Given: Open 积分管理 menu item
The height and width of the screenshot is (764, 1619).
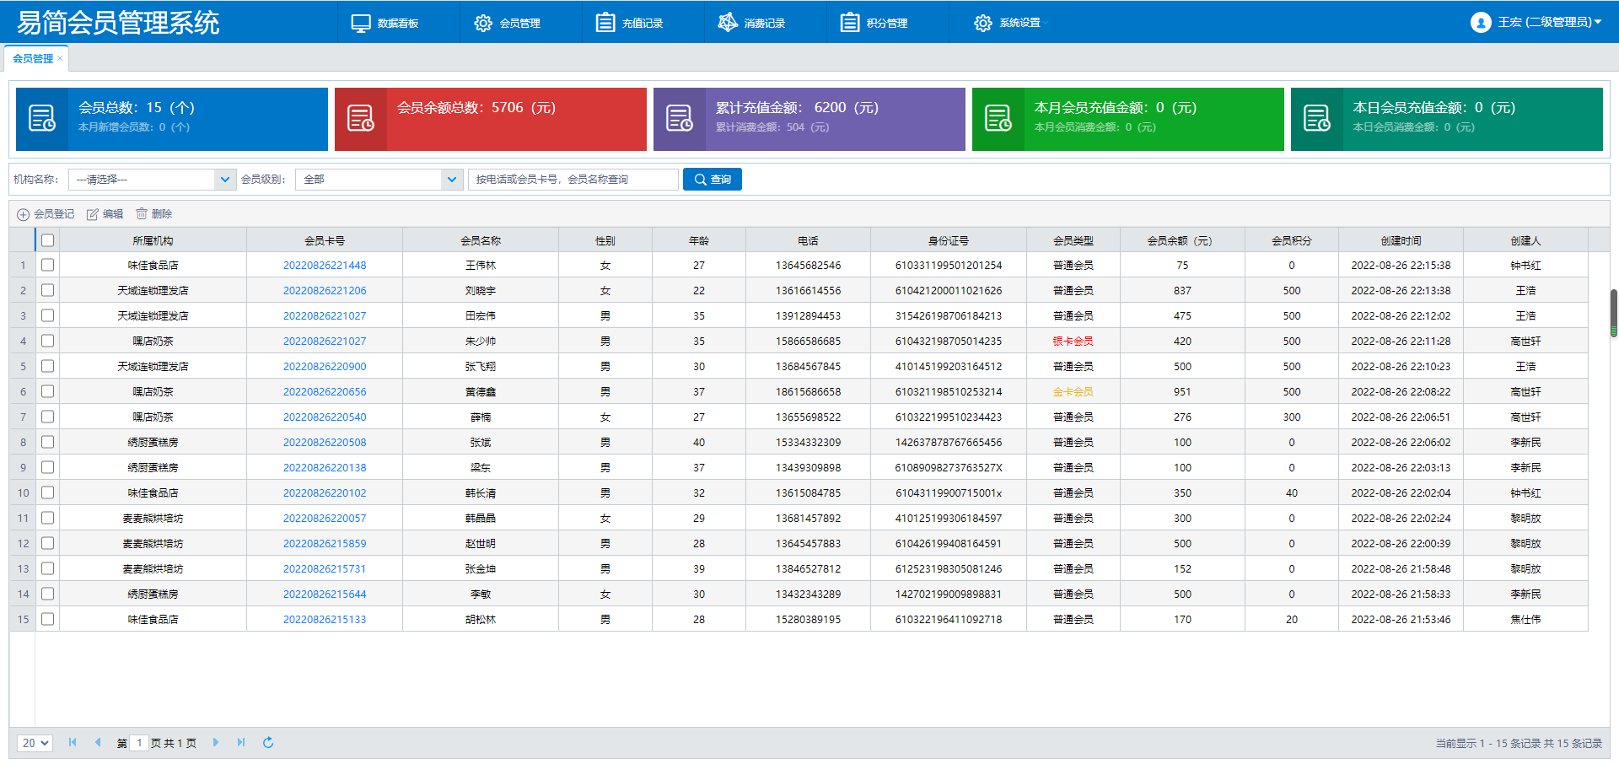Looking at the screenshot, I should coord(874,23).
